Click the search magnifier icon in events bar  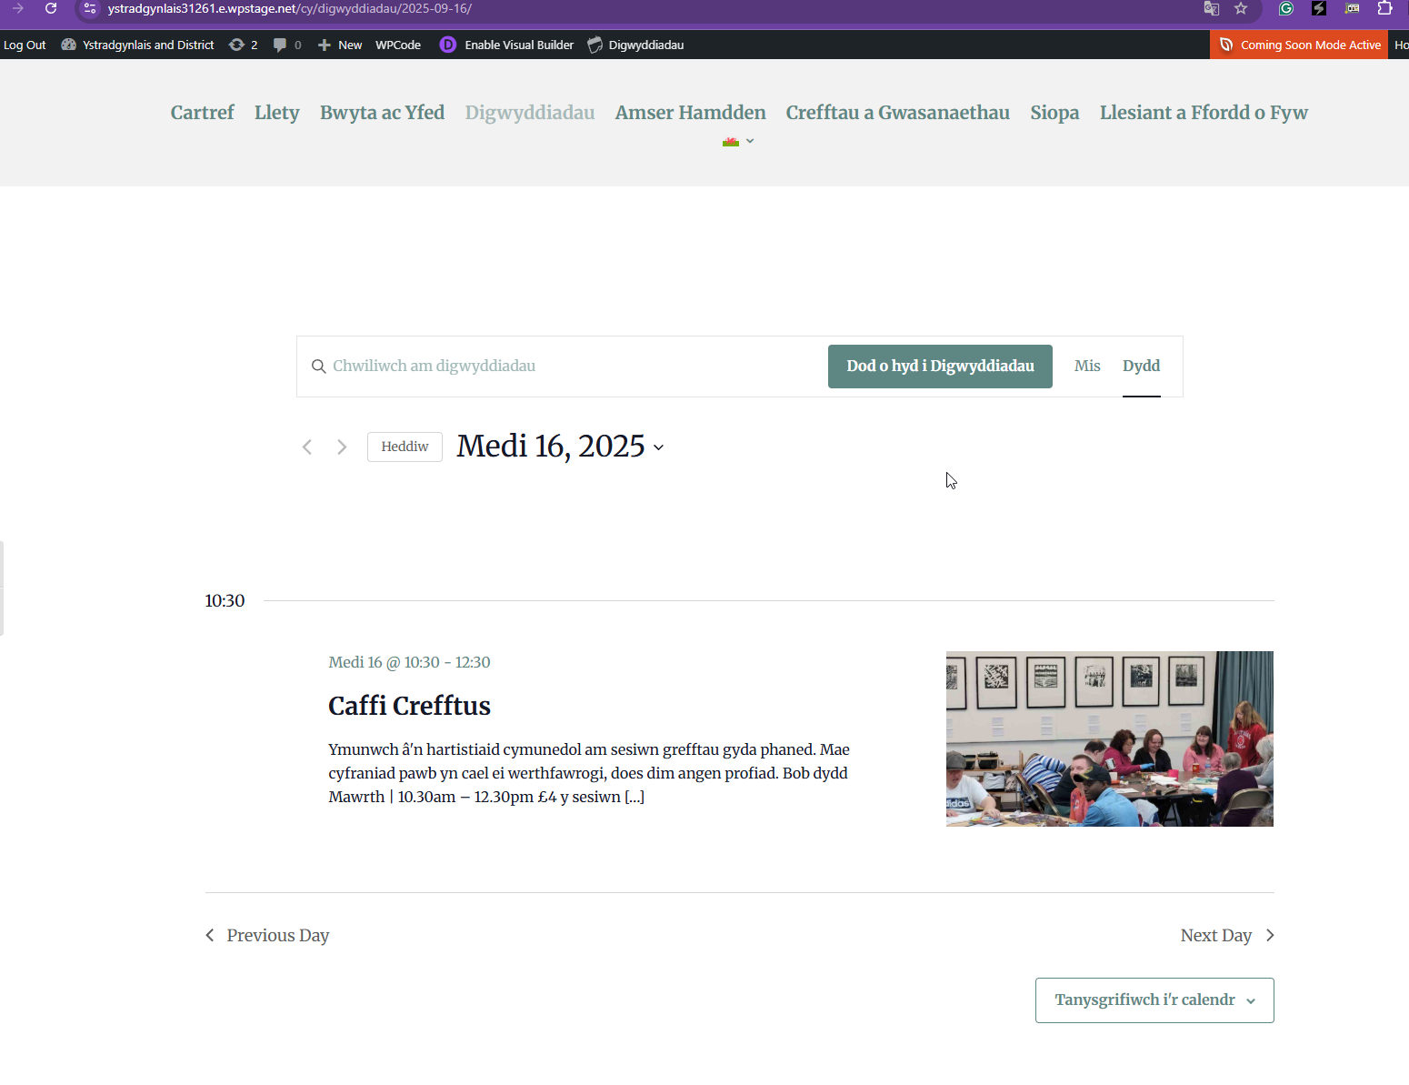click(x=318, y=367)
